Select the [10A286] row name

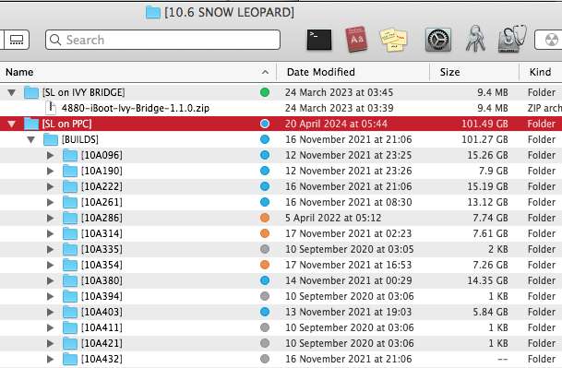102,218
